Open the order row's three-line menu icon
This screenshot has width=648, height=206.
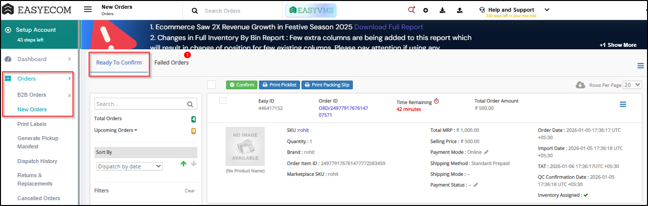coord(623,104)
